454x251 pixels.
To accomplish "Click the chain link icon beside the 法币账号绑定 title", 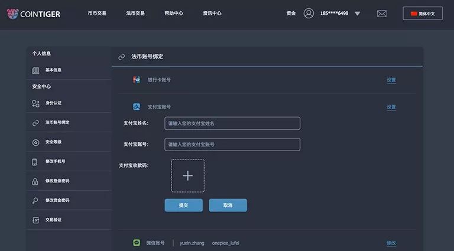I will [x=122, y=57].
